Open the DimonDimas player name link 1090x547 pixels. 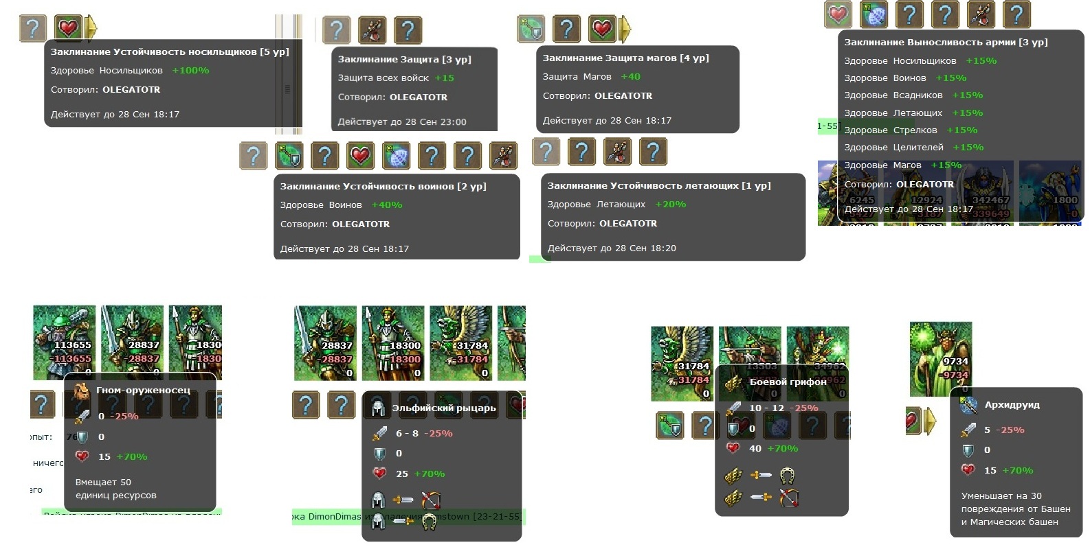pos(334,516)
